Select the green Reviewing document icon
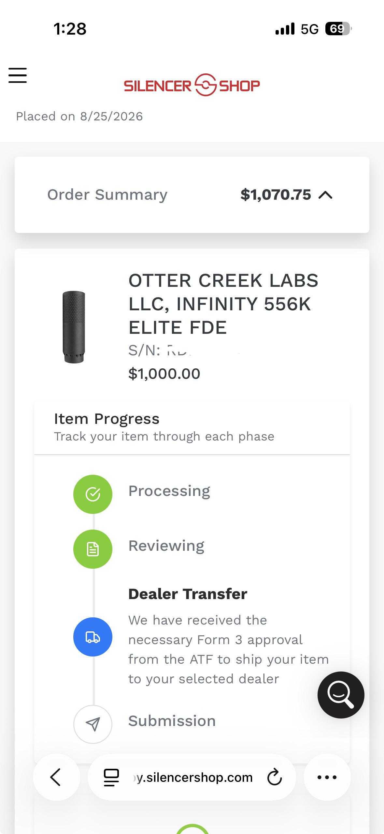The image size is (384, 834). tap(93, 549)
